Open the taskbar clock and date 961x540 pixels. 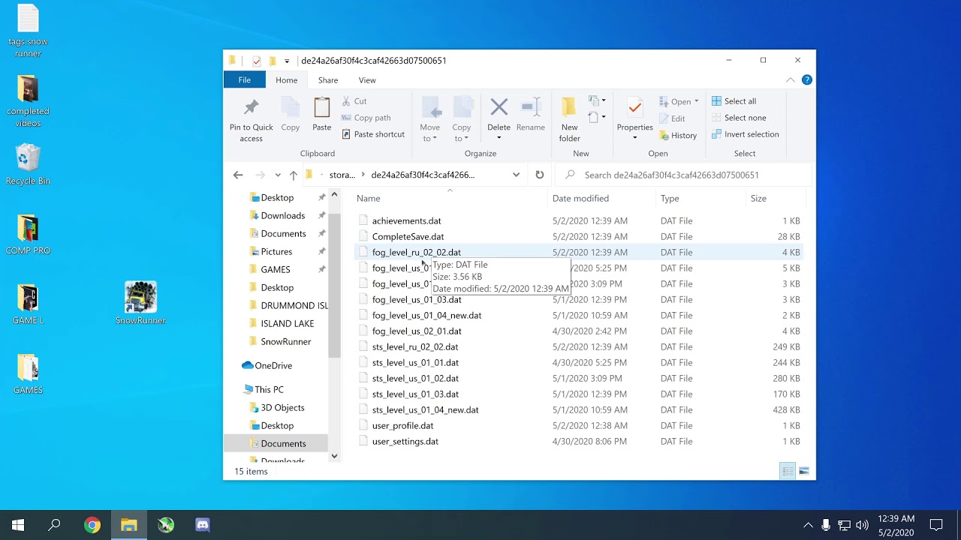896,525
